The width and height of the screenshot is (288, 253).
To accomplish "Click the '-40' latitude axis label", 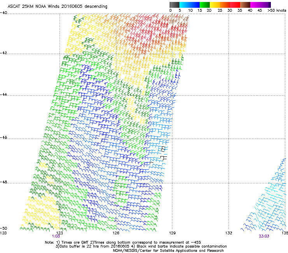I will click(4, 13).
